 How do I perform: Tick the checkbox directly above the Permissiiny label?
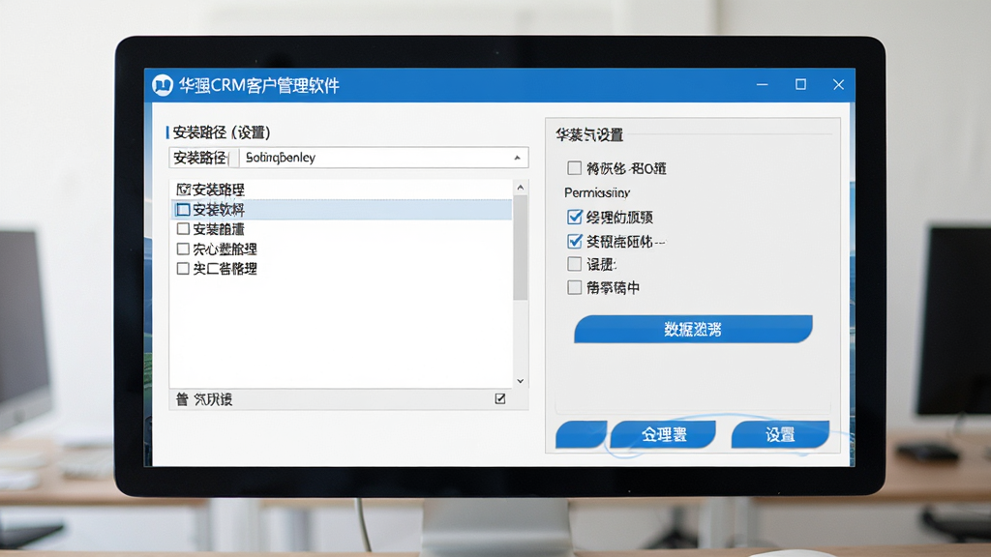(575, 168)
